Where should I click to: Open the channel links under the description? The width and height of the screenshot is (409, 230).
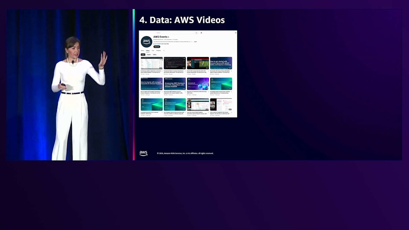coord(161,44)
